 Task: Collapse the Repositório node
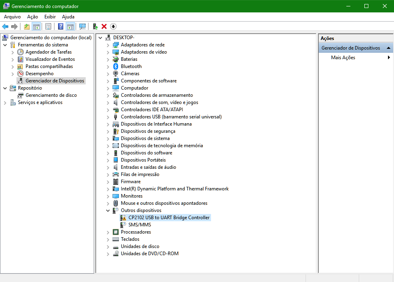pos(5,88)
